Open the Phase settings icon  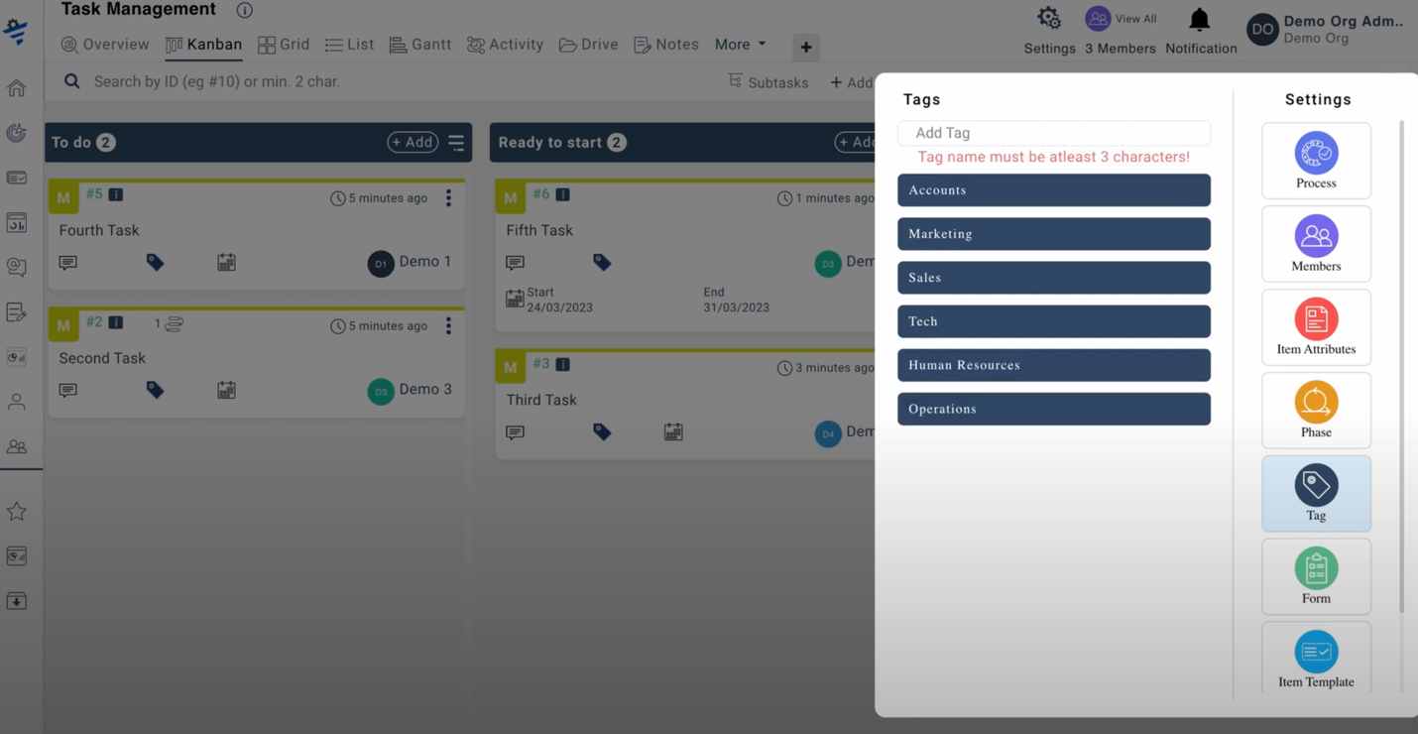(1316, 403)
